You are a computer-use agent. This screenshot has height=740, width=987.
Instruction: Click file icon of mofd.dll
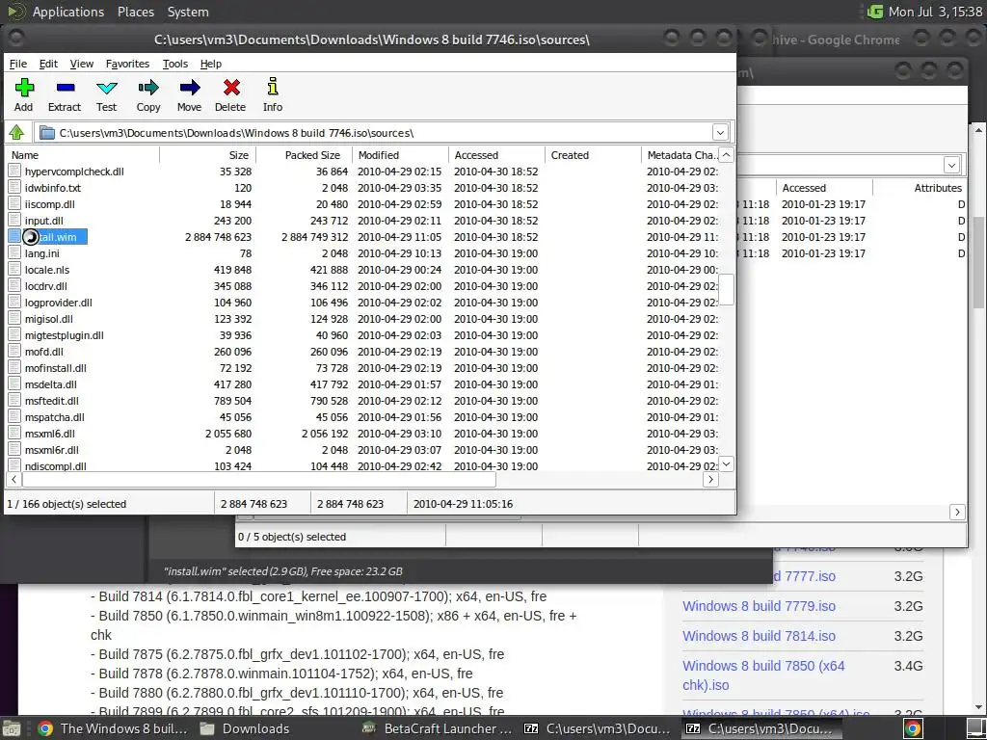[x=14, y=351]
